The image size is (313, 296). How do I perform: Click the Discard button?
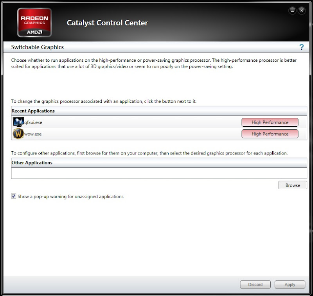click(255, 284)
